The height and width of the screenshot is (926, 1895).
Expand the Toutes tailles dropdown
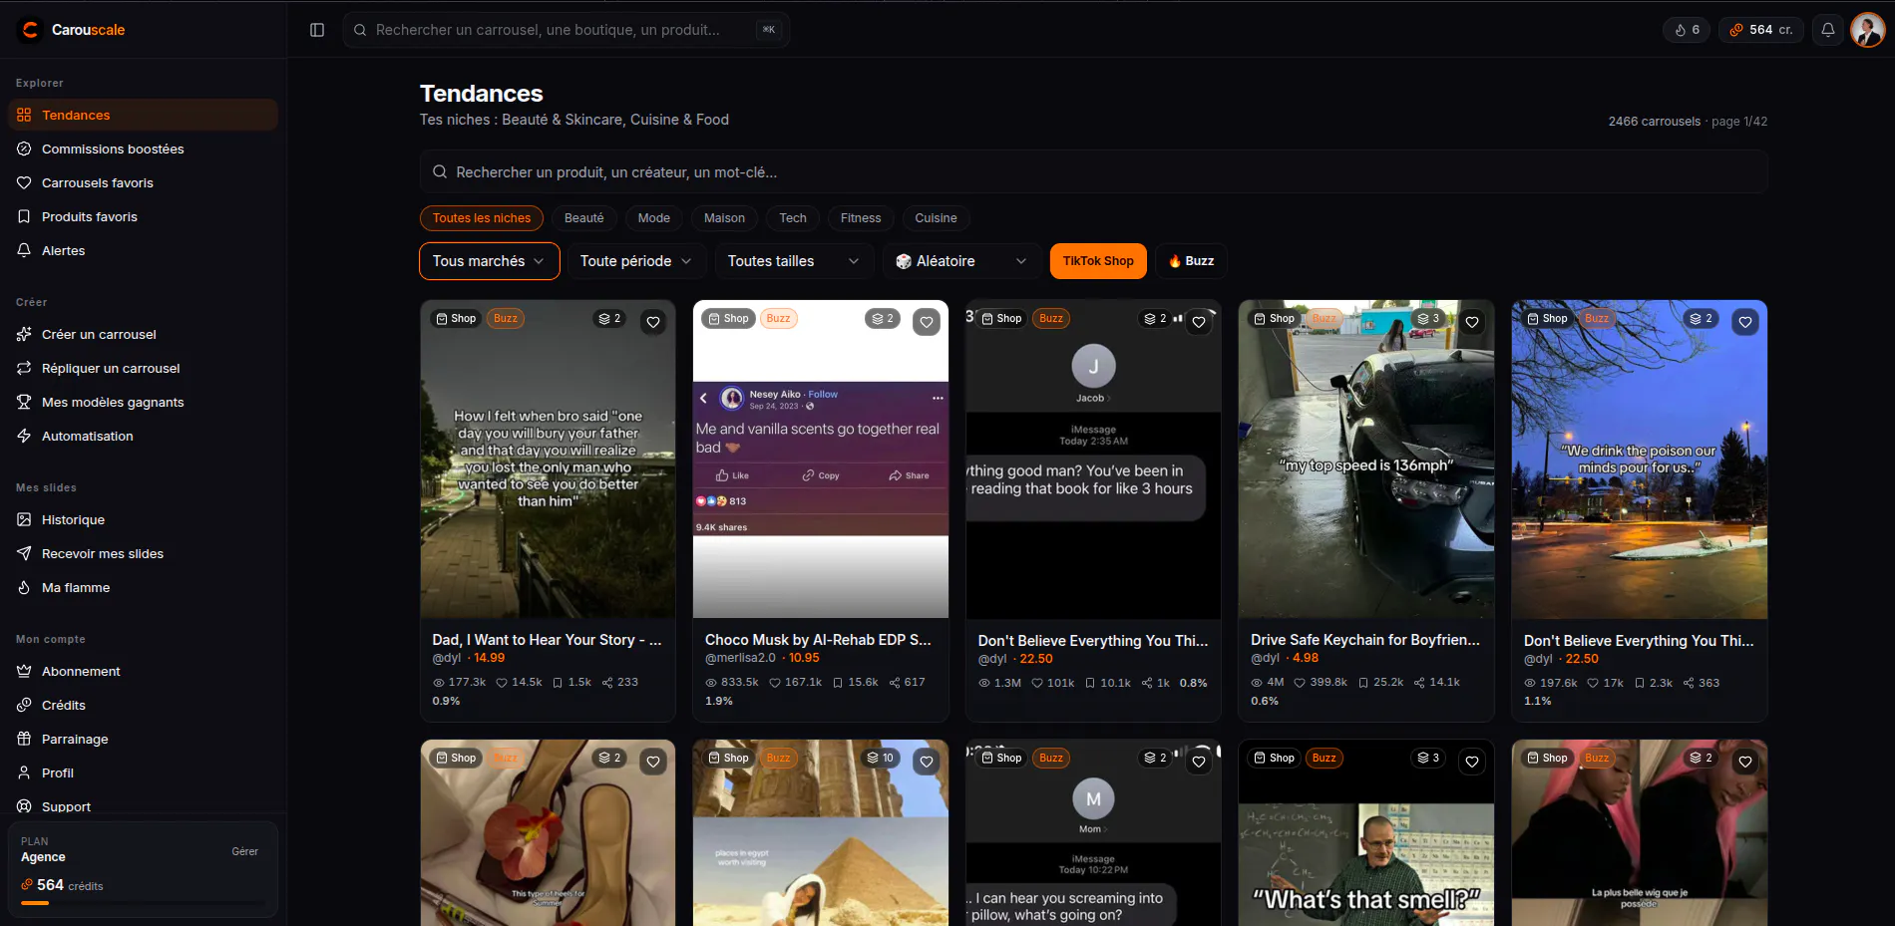click(x=794, y=261)
